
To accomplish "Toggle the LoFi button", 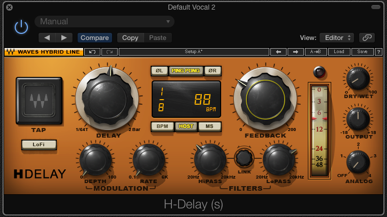I will pyautogui.click(x=39, y=145).
